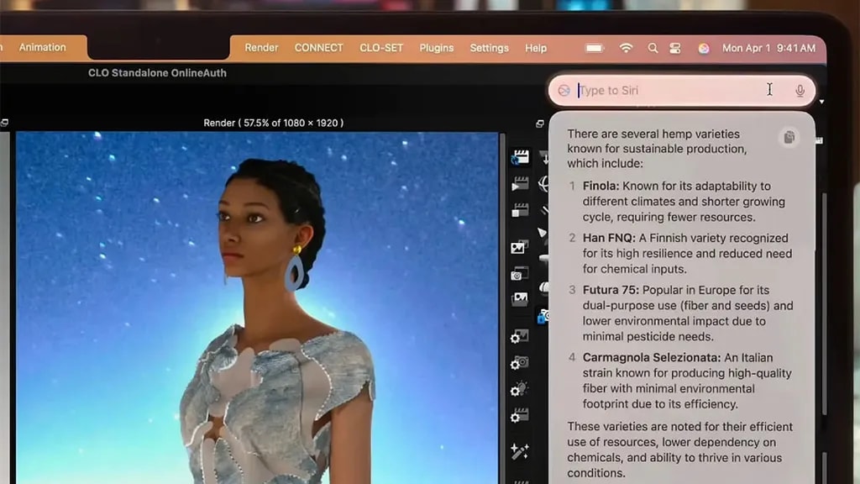Open the Settings menu
Screen dimensions: 860x484
tap(489, 48)
